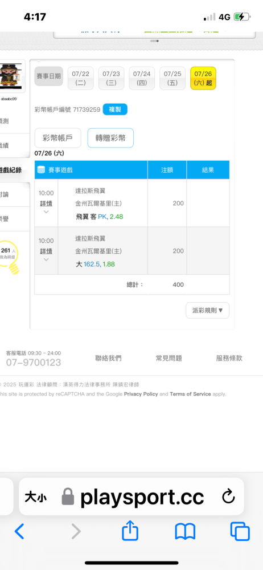Open Safari share sheet icon

(130, 530)
